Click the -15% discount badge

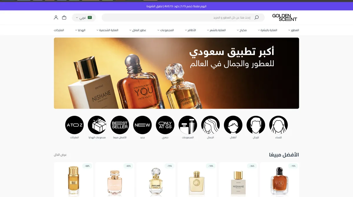[293, 166]
